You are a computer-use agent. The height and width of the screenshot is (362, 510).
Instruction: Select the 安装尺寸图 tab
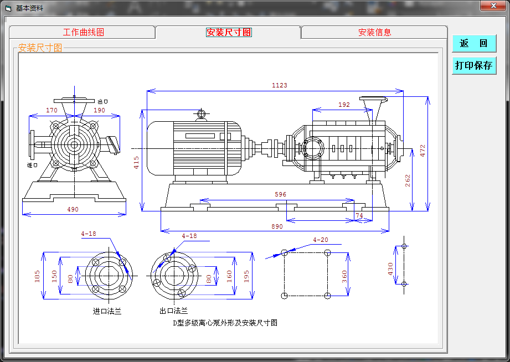point(229,32)
